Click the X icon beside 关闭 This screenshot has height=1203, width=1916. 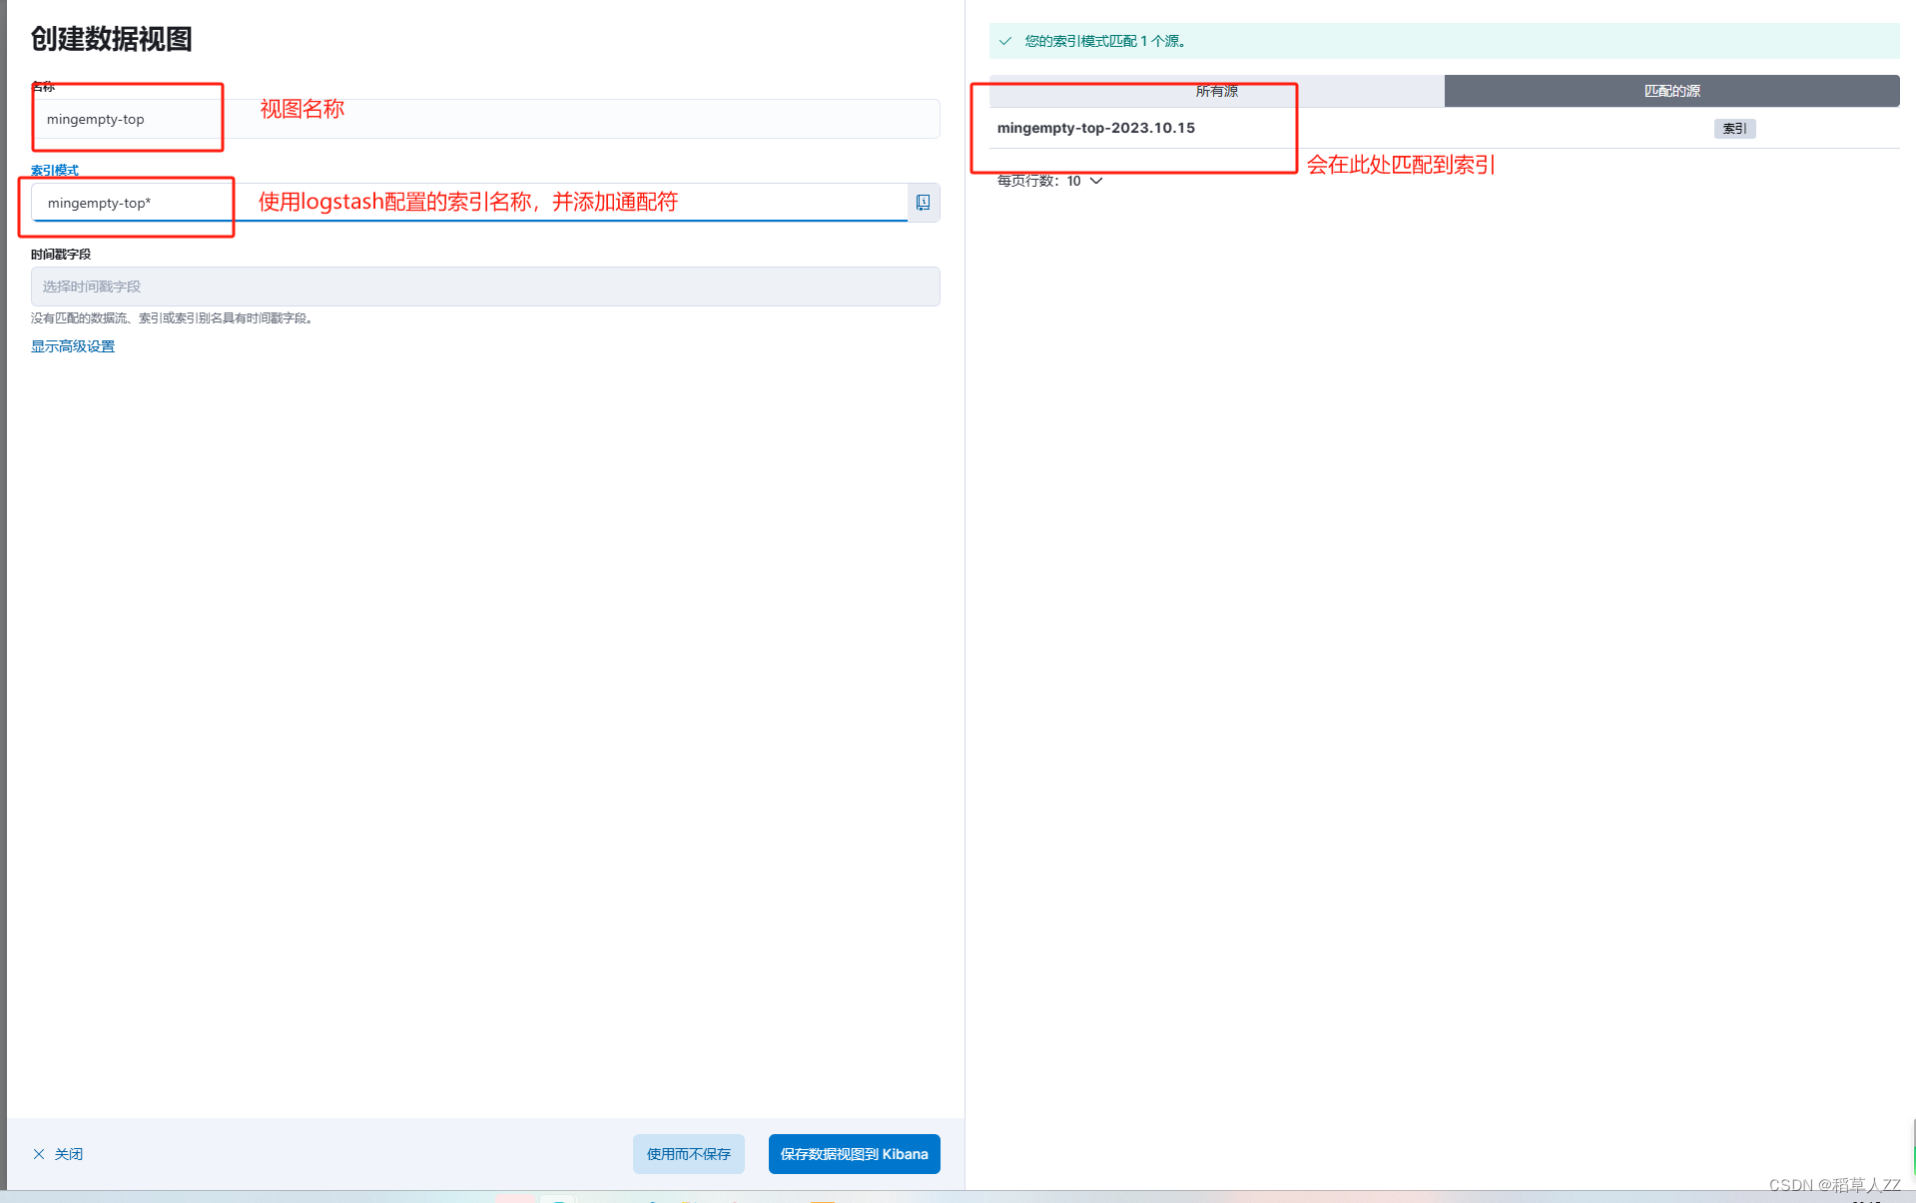coord(39,1154)
